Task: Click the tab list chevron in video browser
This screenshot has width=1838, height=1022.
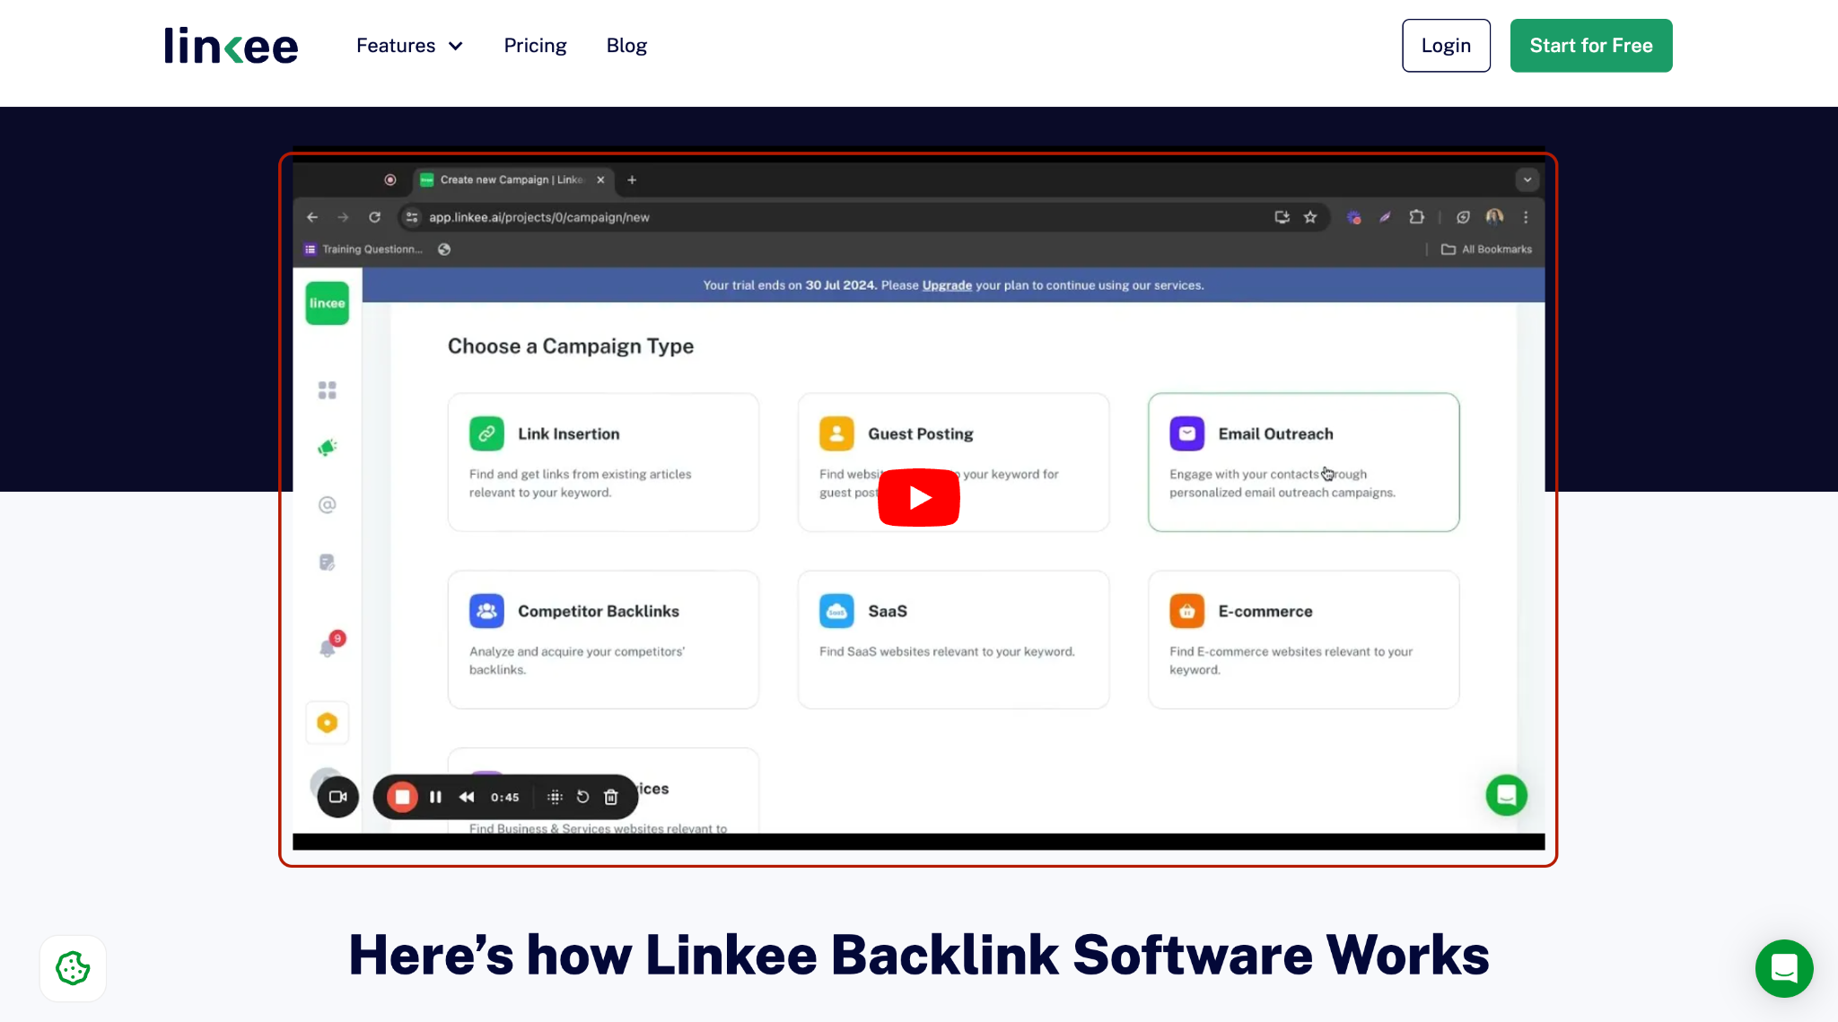Action: (1527, 179)
